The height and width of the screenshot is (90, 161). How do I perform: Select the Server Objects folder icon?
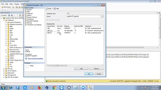pyautogui.click(x=6, y=71)
